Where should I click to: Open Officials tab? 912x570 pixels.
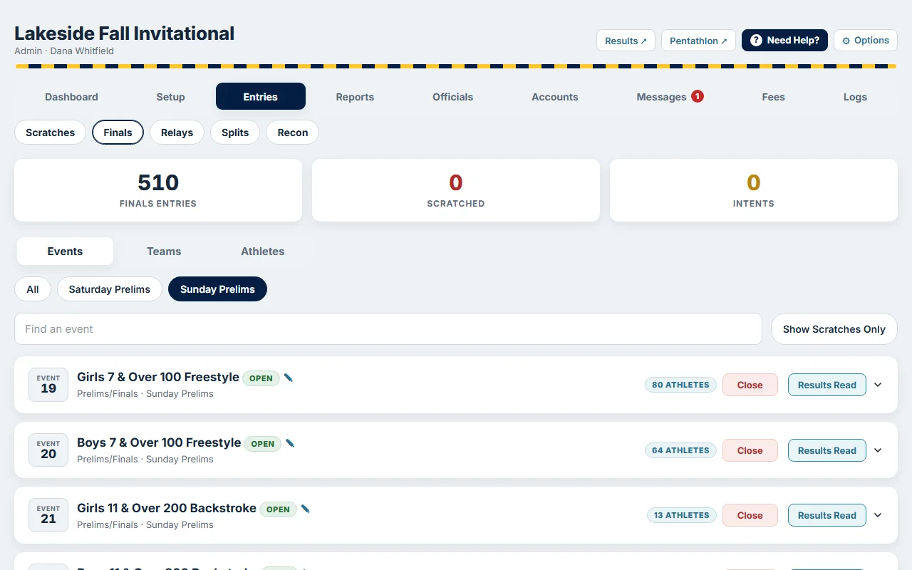pos(452,97)
